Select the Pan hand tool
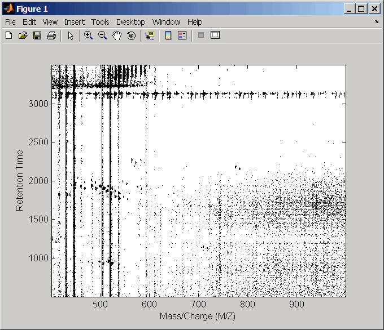 (x=117, y=35)
